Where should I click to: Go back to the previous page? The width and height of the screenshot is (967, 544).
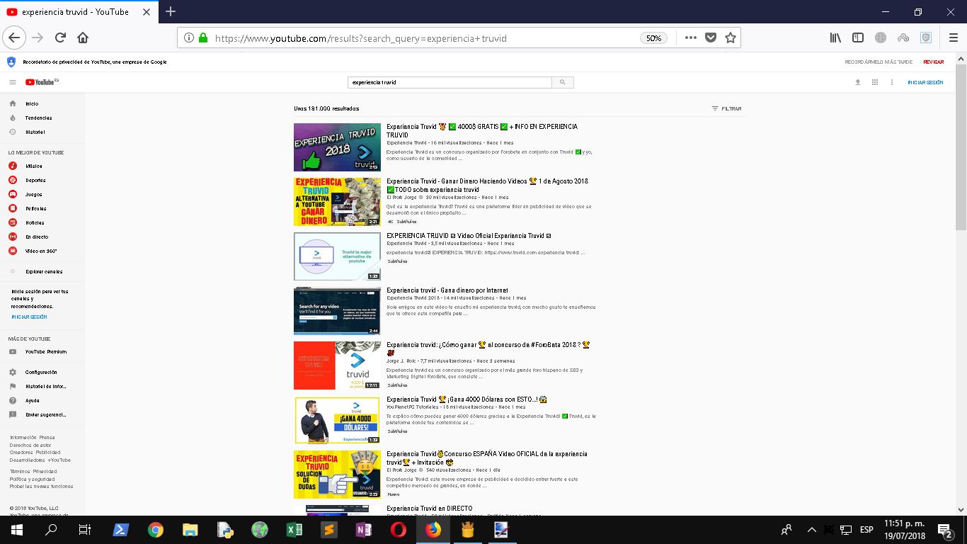point(14,38)
